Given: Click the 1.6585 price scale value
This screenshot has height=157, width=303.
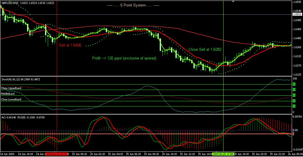Looking at the screenshot, I should [297, 2].
